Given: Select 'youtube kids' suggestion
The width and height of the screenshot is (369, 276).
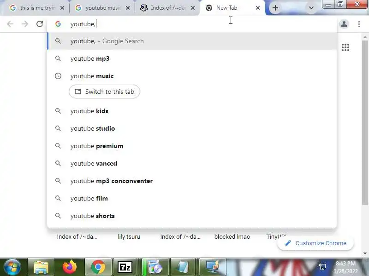Looking at the screenshot, I should (192, 111).
